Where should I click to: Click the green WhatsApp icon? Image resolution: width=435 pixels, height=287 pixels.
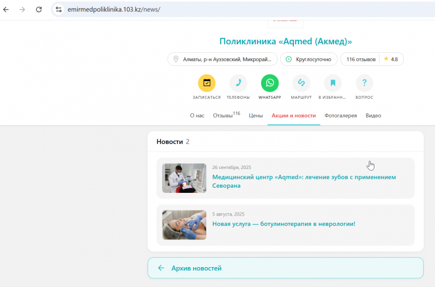pos(270,83)
